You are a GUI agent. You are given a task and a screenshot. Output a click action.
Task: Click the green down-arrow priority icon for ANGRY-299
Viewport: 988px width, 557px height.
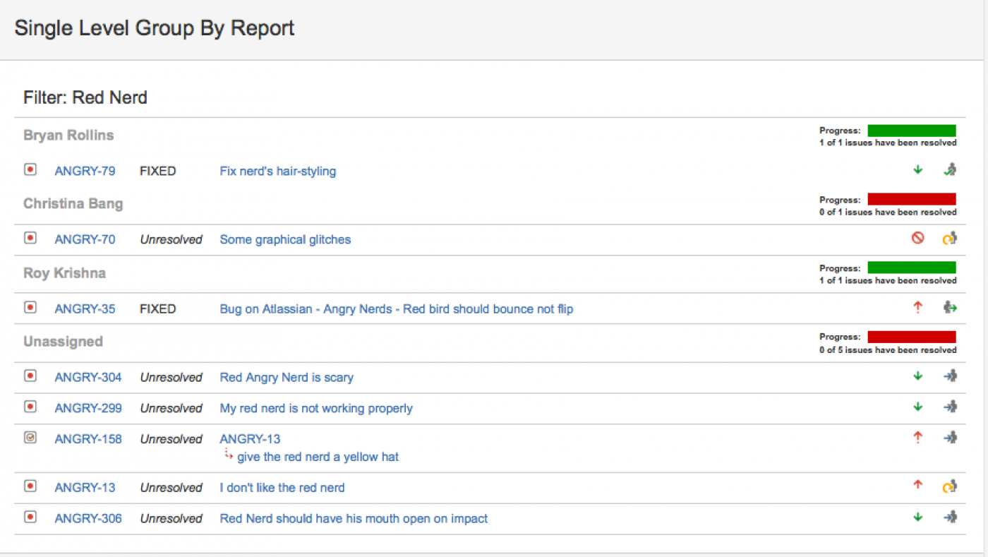pyautogui.click(x=917, y=407)
